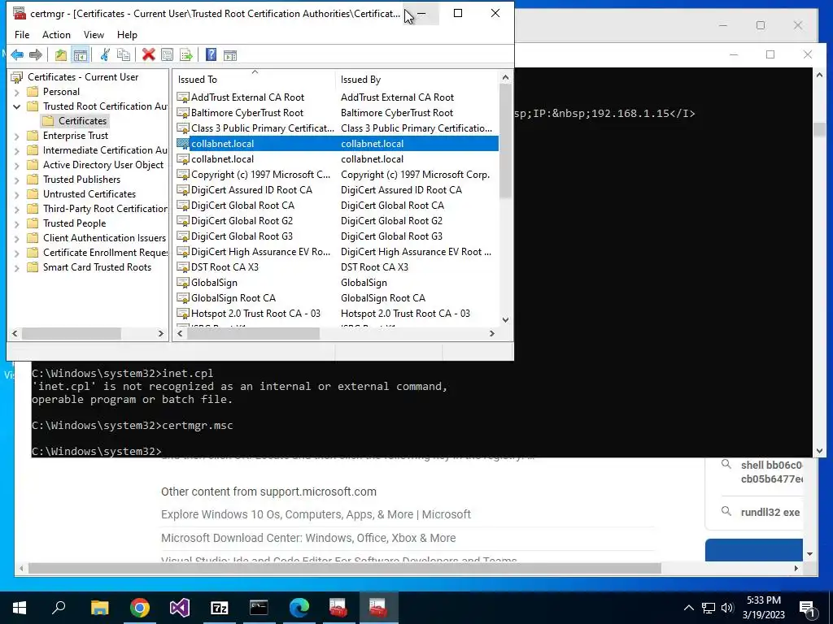833x624 pixels.
Task: Select Client Authentication Issuers tree item
Action: coord(104,238)
